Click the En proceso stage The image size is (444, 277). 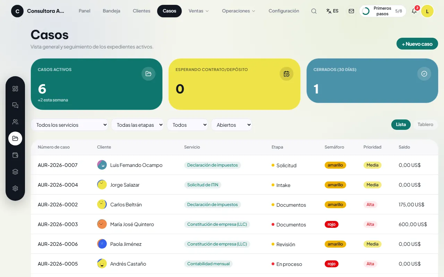(287, 264)
